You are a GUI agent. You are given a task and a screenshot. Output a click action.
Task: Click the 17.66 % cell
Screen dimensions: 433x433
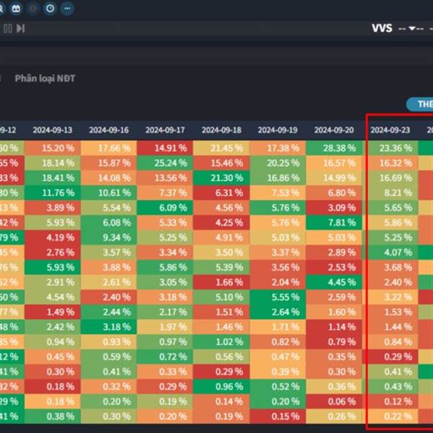(109, 148)
